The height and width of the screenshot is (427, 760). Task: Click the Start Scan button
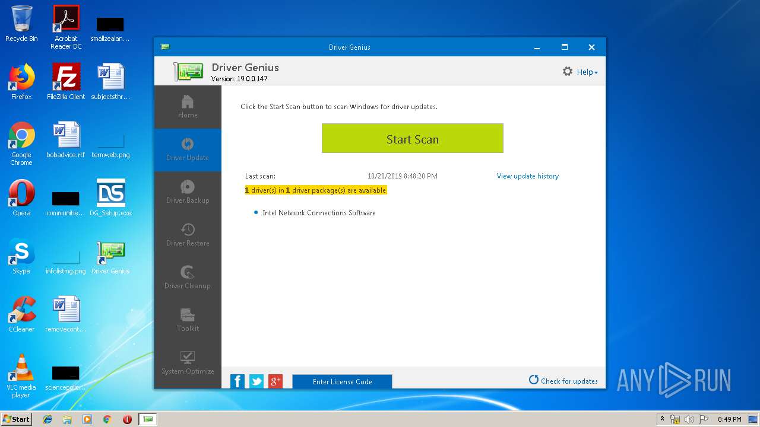click(x=413, y=138)
